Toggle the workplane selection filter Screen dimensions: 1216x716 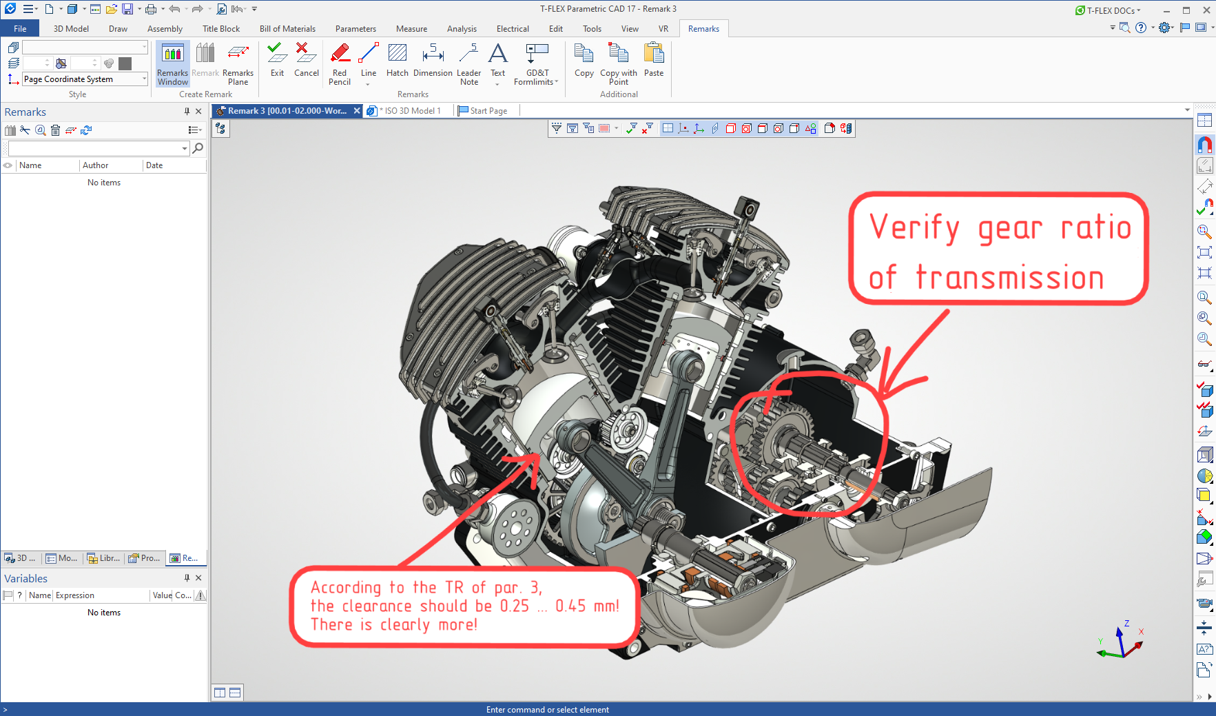[x=668, y=128]
